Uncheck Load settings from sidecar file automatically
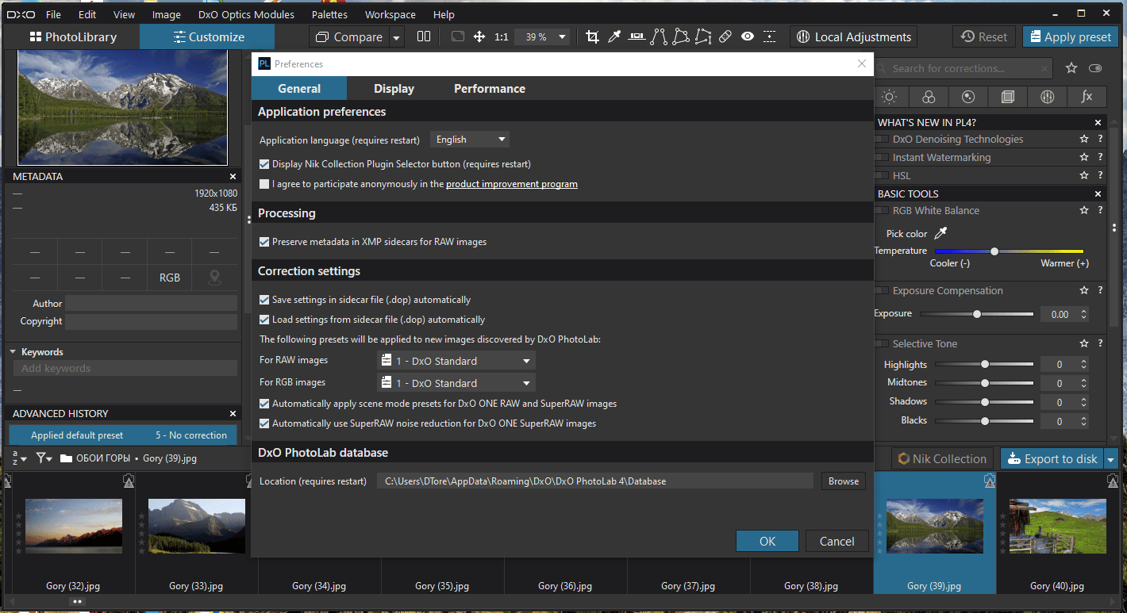The width and height of the screenshot is (1127, 613). tap(265, 320)
